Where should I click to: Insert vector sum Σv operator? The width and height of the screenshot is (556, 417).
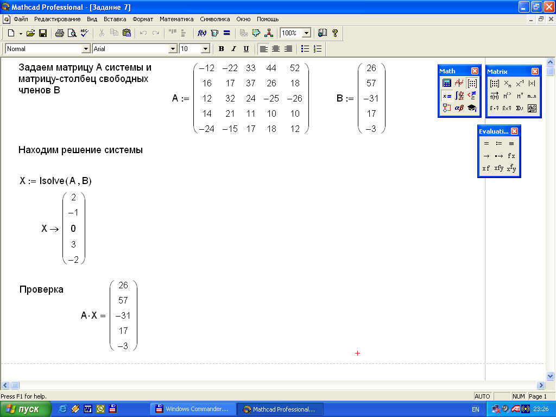520,108
